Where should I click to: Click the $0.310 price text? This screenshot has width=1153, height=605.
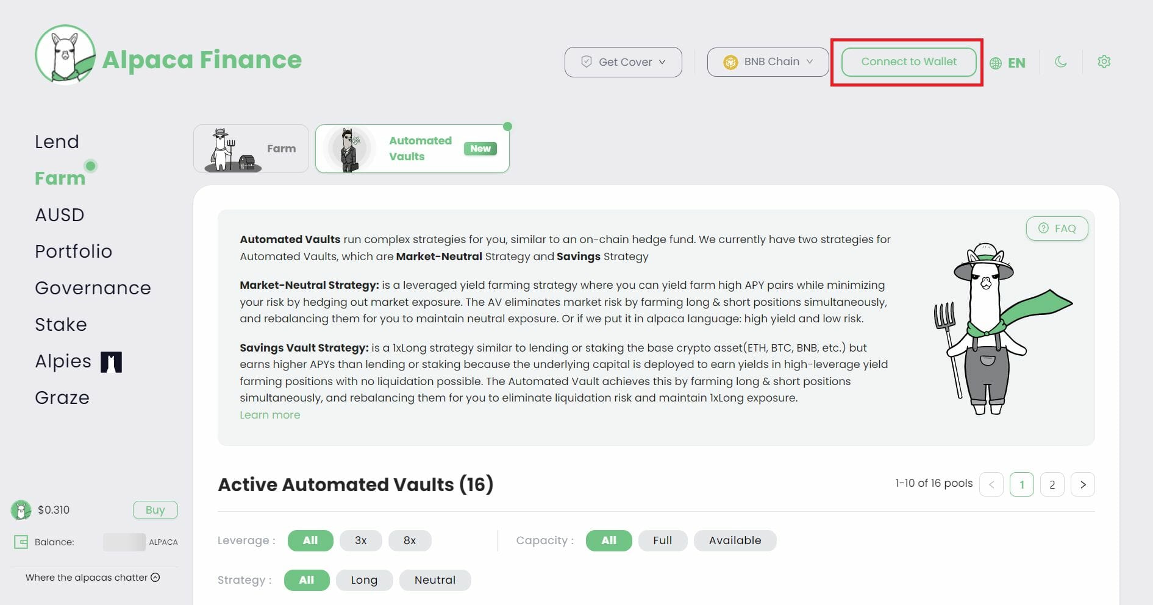tap(54, 510)
